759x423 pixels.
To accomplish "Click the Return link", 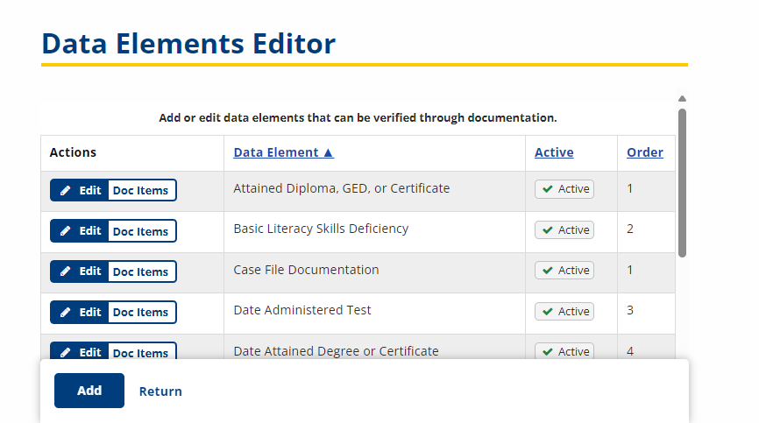I will pyautogui.click(x=160, y=391).
